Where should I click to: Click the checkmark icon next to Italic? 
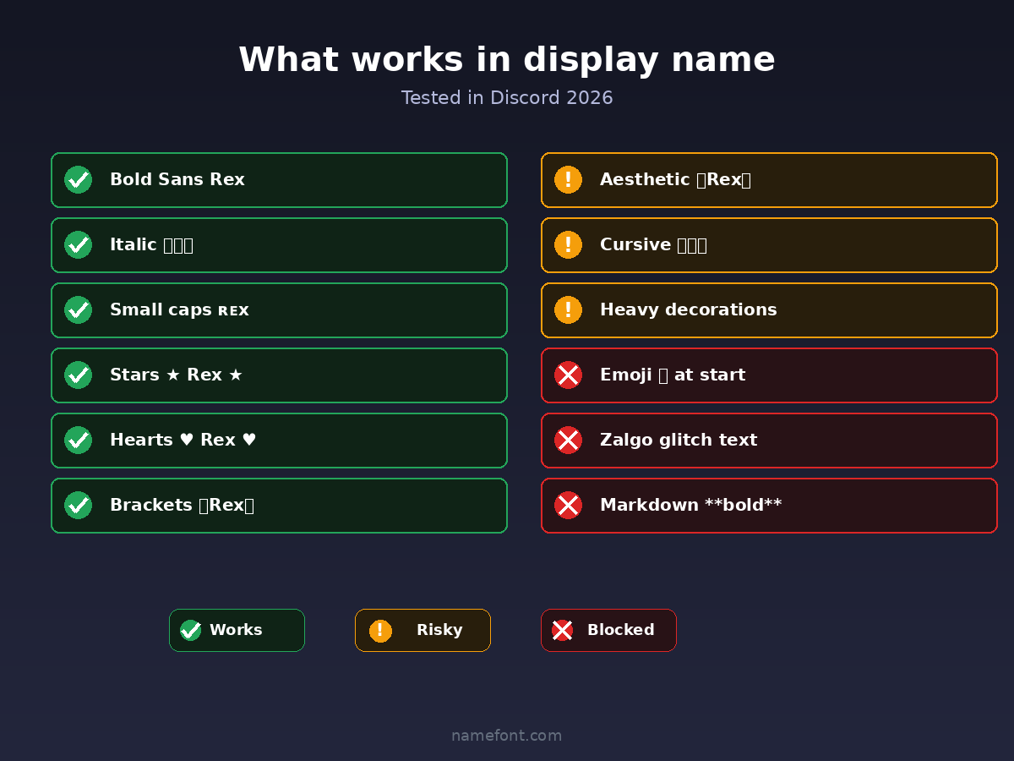click(78, 245)
